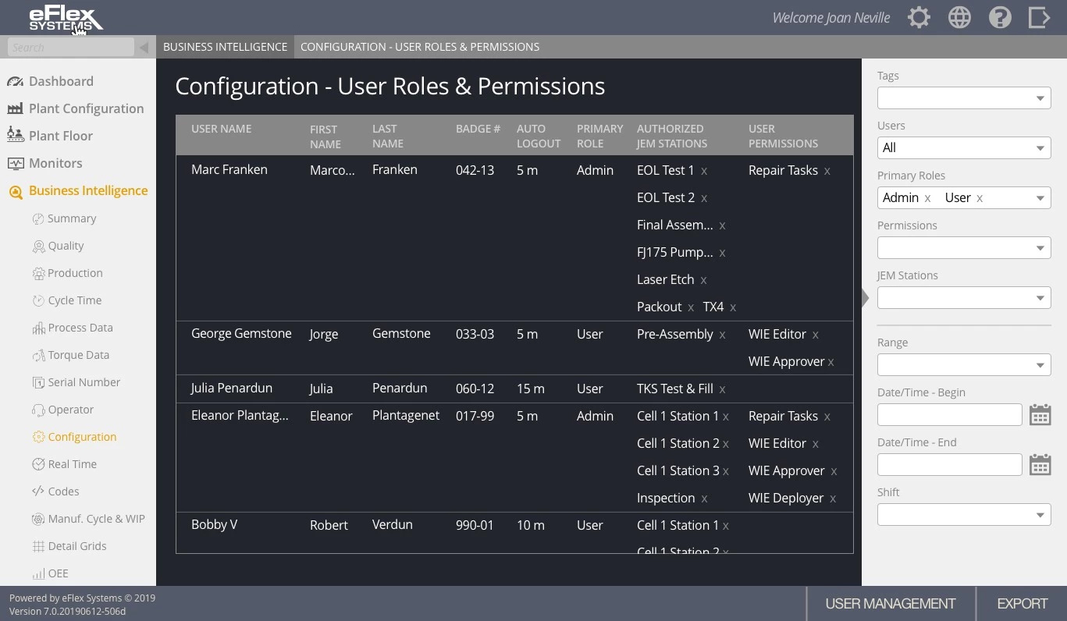Open the Date/Time - Begin calendar picker
The width and height of the screenshot is (1067, 621).
[x=1040, y=414]
